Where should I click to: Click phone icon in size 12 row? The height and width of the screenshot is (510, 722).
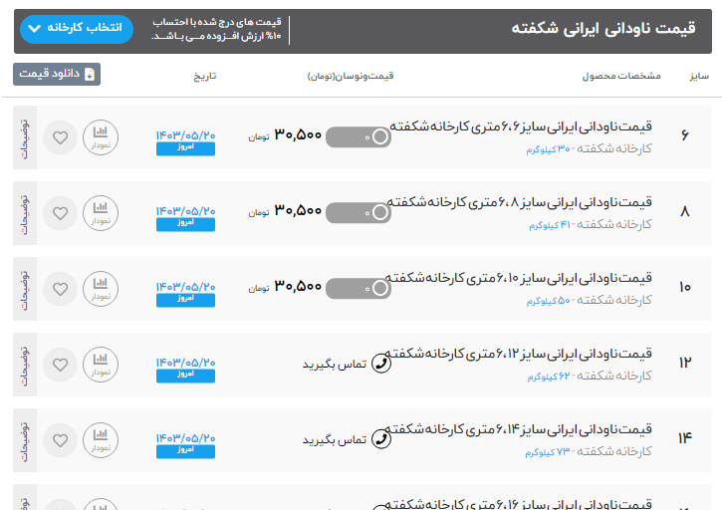point(380,364)
